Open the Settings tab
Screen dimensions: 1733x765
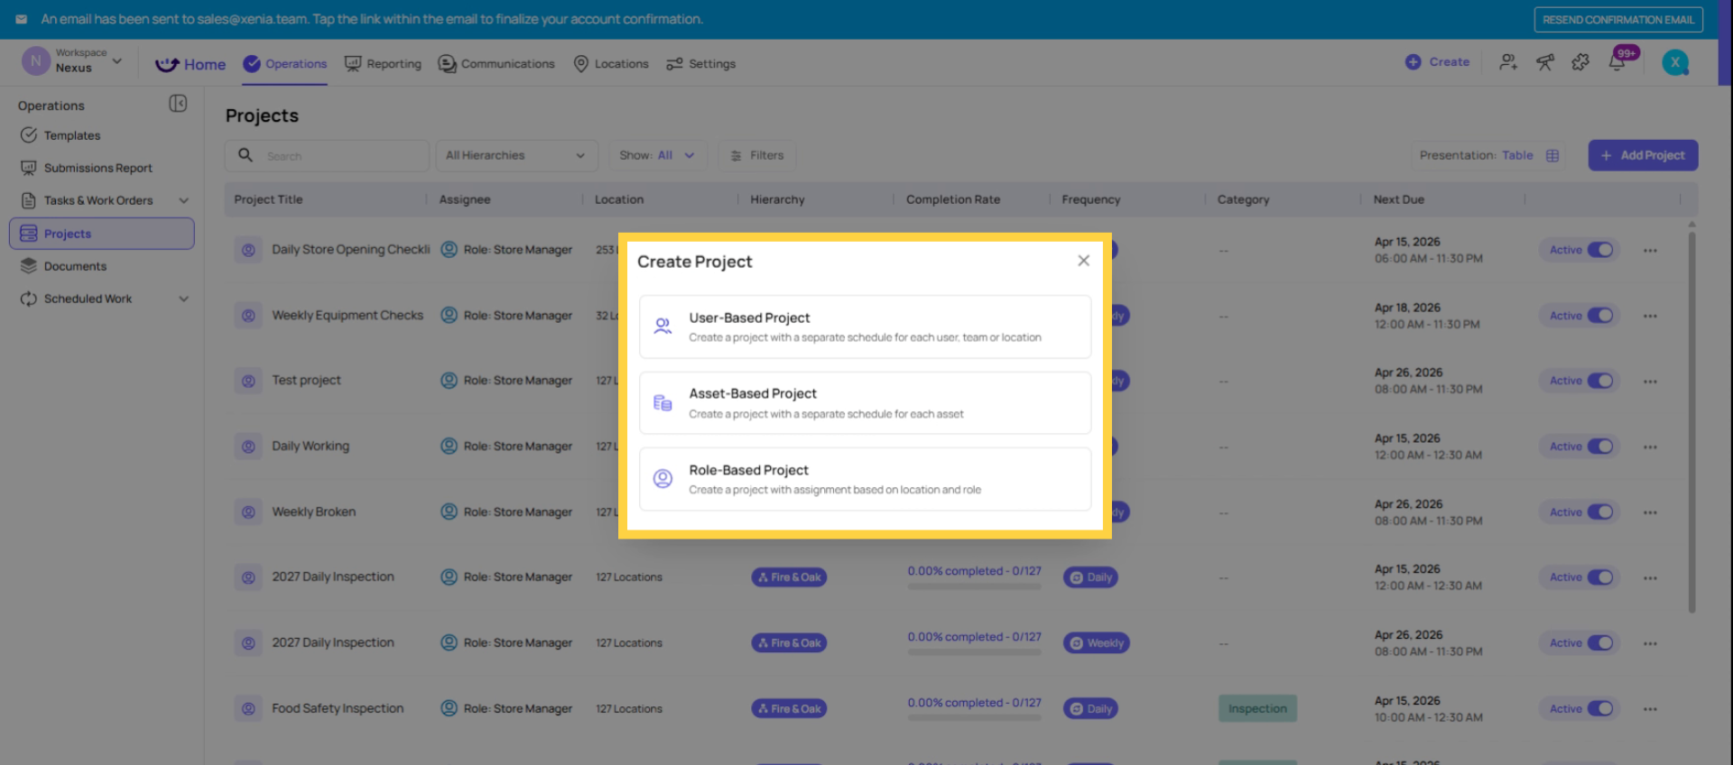700,64
